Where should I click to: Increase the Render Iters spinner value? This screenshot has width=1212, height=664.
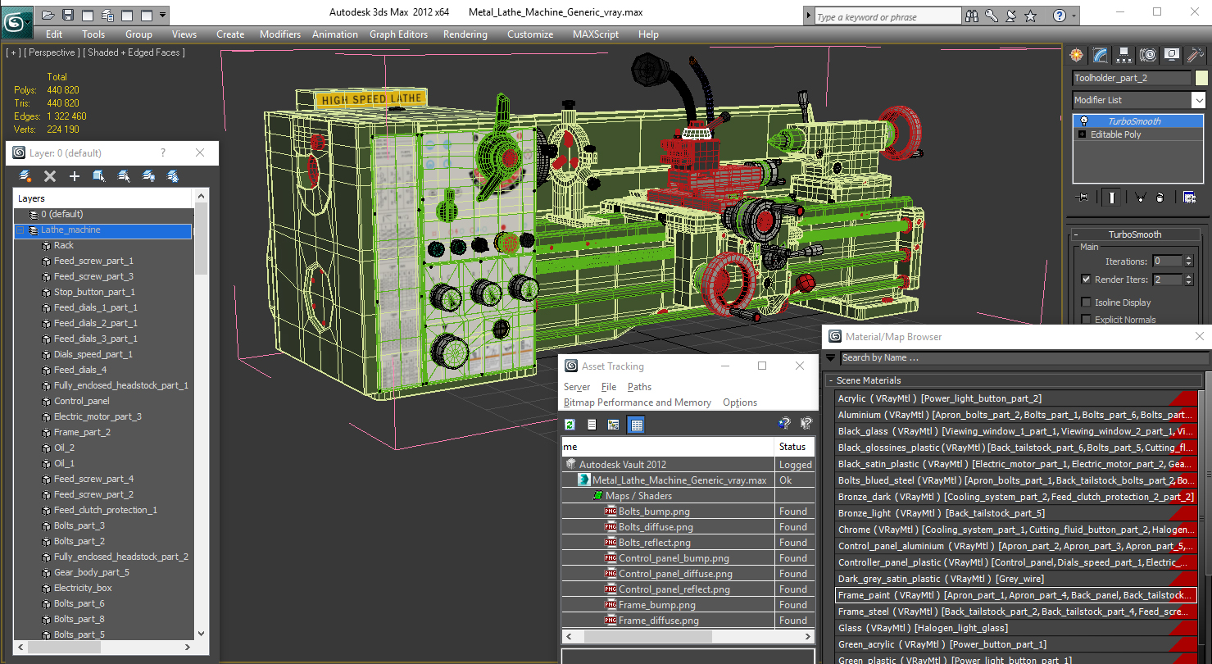coord(1189,276)
